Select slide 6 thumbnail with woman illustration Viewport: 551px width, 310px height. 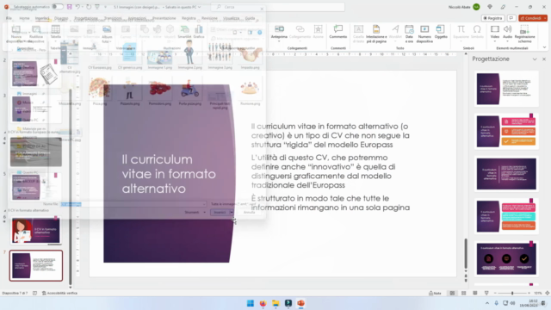(x=36, y=231)
